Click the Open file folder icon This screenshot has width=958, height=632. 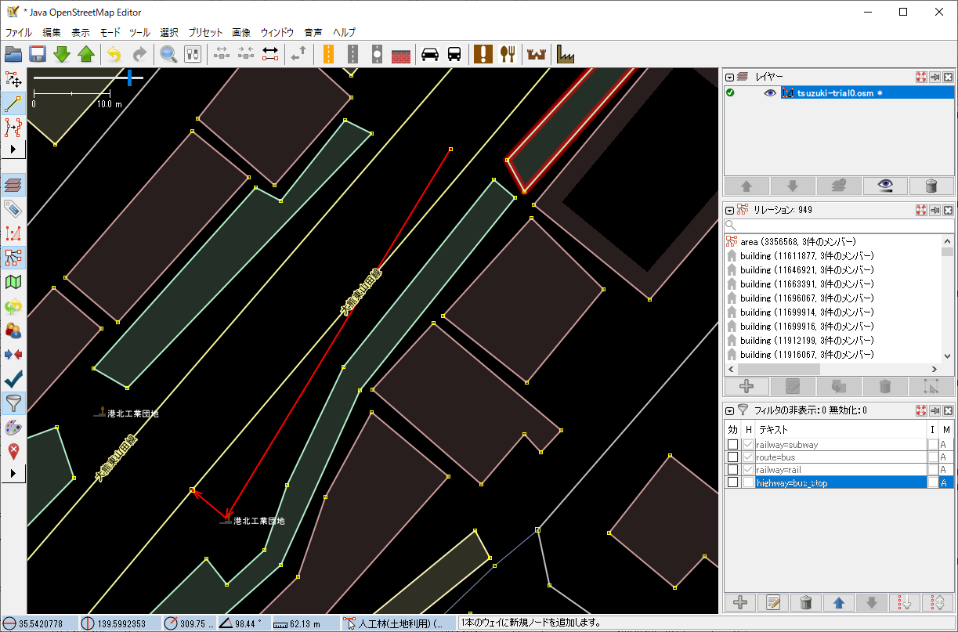(13, 54)
